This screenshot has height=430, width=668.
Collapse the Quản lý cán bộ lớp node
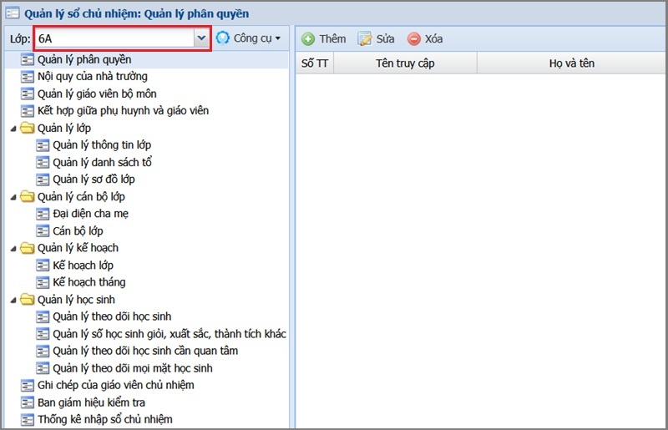pyautogui.click(x=13, y=197)
